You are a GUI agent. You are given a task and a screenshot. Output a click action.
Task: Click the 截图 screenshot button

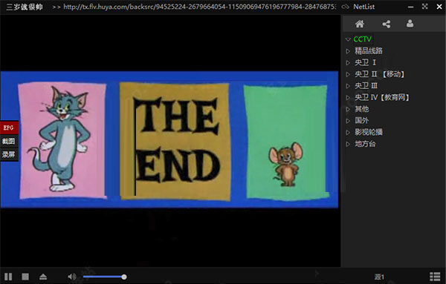[x=9, y=141]
